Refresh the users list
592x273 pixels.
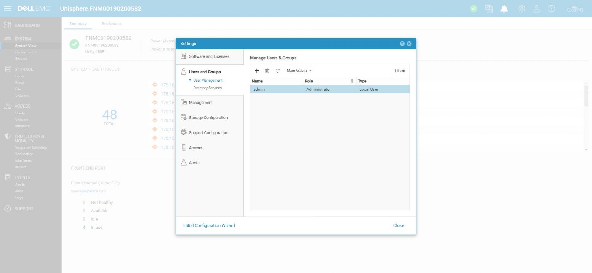(277, 71)
